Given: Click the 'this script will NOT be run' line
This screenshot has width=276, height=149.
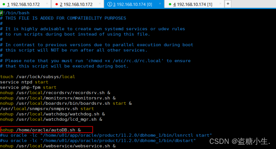Looking at the screenshot, I should tap(73, 50).
